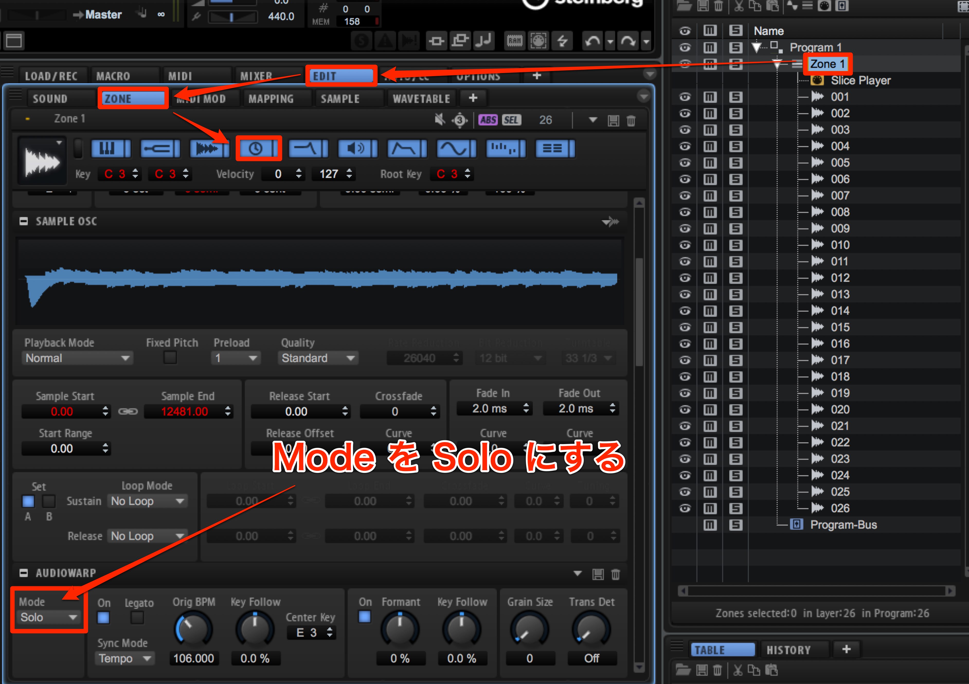The image size is (969, 684).
Task: Link Sample Start and Sample End
Action: coord(128,411)
